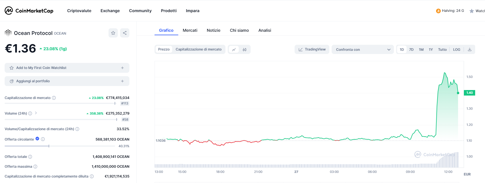Click info icon next to Offerta massima
Image resolution: width=485 pixels, height=183 pixels.
point(35,167)
